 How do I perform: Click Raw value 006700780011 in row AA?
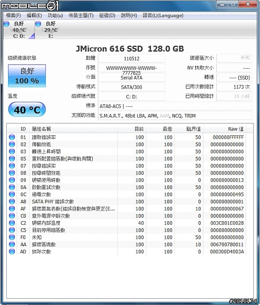pyautogui.click(x=227, y=244)
